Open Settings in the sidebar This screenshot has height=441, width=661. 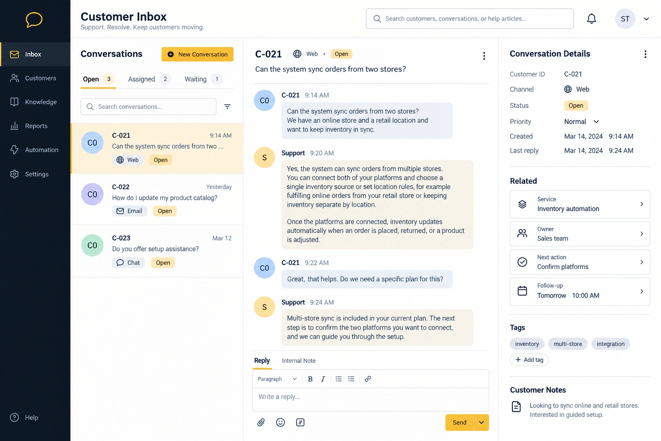pos(35,174)
